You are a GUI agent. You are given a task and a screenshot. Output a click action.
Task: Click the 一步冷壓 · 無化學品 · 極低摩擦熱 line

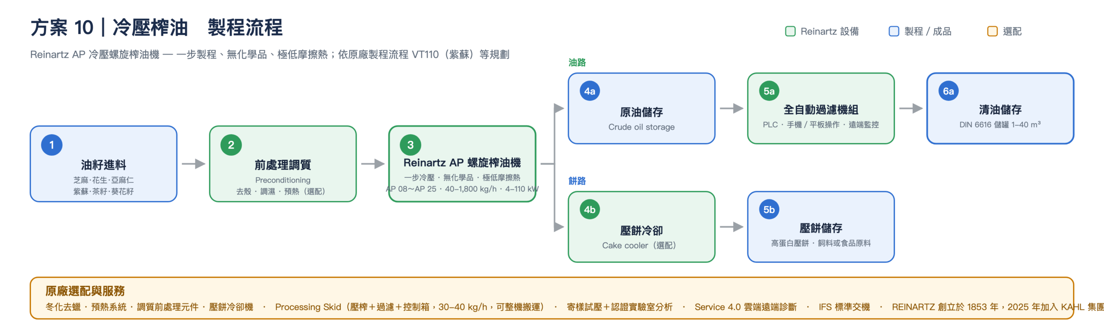(x=462, y=177)
